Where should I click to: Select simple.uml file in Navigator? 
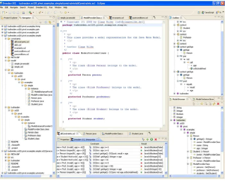click(x=19, y=67)
